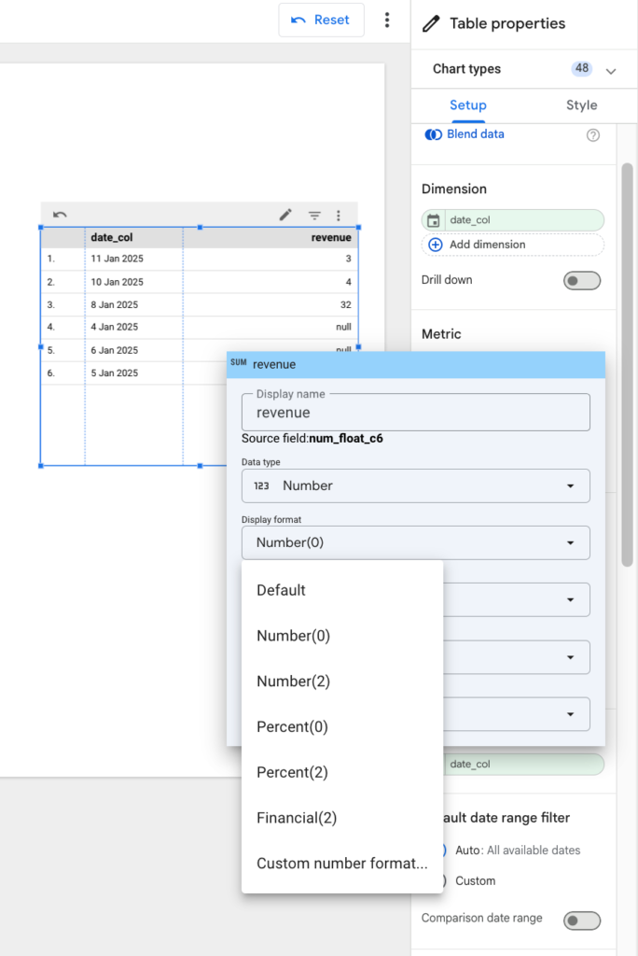638x956 pixels.
Task: Click the plus icon for Add dimension
Action: coord(435,245)
